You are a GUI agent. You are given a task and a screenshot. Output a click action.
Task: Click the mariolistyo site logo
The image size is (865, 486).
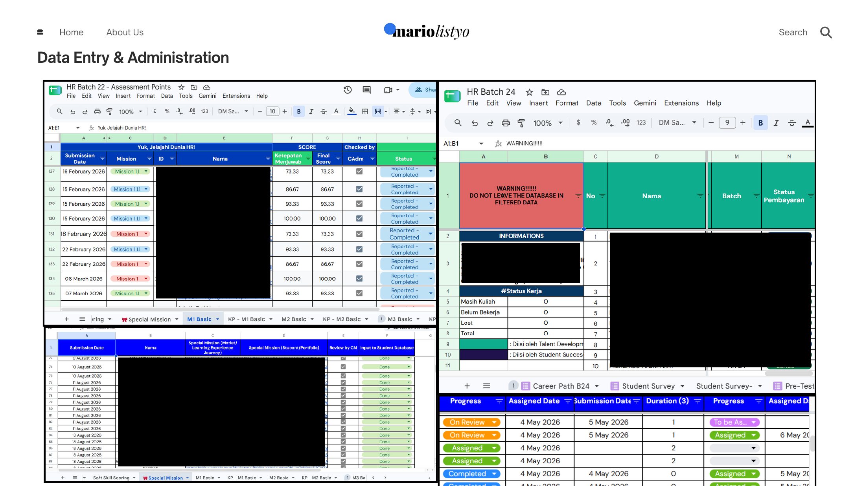(x=427, y=31)
